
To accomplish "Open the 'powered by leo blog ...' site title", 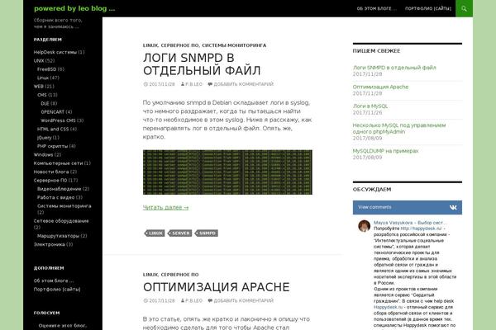I will coord(74,8).
